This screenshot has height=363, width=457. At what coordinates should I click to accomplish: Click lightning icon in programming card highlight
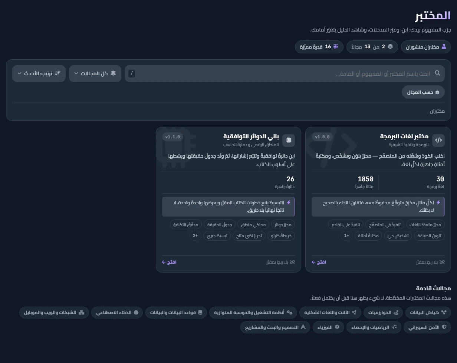pyautogui.click(x=438, y=203)
